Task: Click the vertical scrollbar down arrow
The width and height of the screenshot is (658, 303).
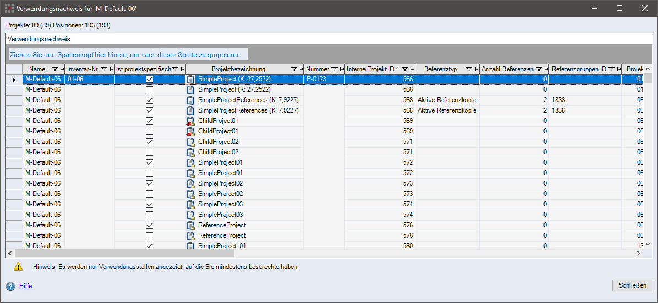Action: (x=648, y=244)
